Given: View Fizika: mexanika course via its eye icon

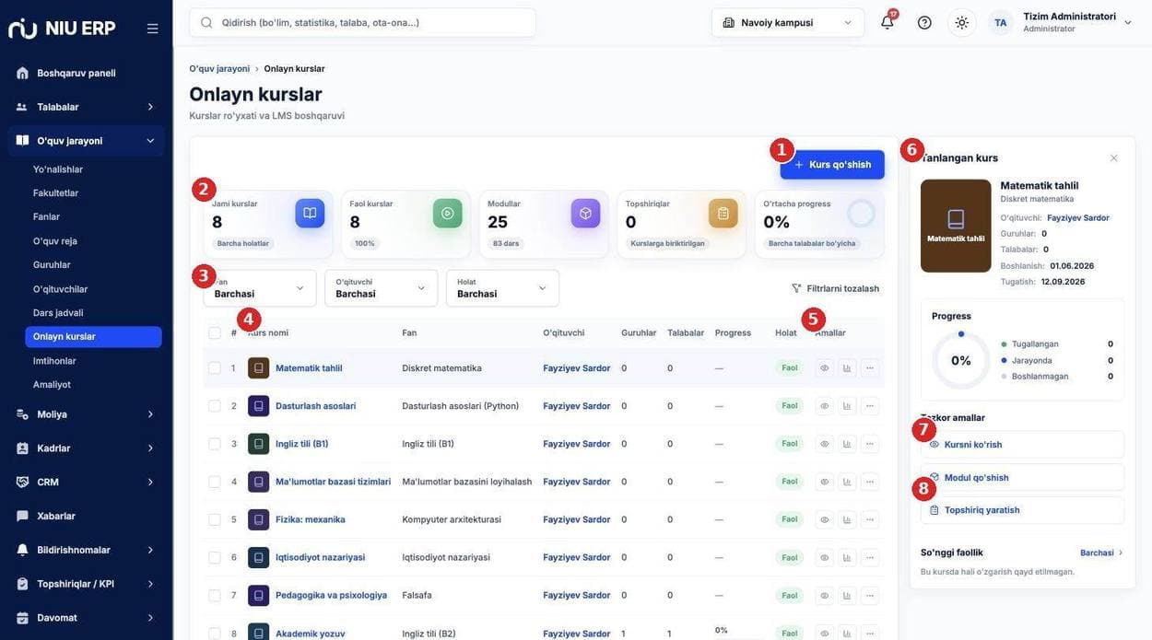Looking at the screenshot, I should (824, 519).
